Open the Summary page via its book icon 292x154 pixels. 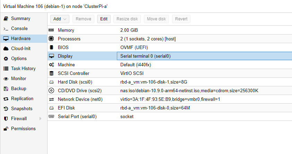[6, 19]
